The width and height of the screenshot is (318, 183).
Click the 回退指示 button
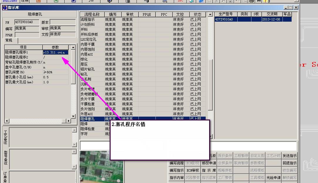pyautogui.click(x=290, y=163)
